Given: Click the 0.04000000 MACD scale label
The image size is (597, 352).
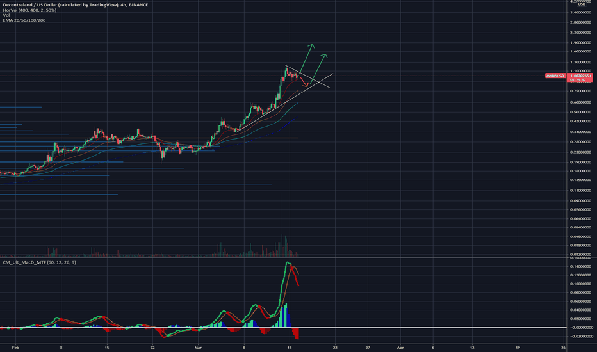Looking at the screenshot, I should pyautogui.click(x=580, y=310).
